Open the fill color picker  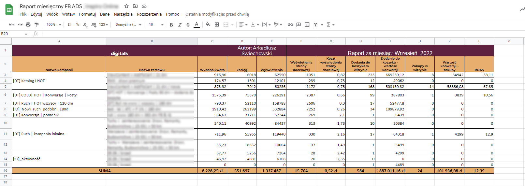point(208,25)
